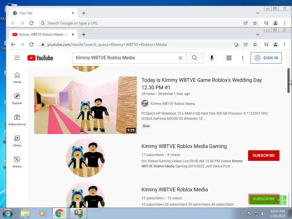Viewport: 292px width, 219px height.
Task: Open Kimmy WBTVE Roblox Media channel name under video
Action: point(173,104)
